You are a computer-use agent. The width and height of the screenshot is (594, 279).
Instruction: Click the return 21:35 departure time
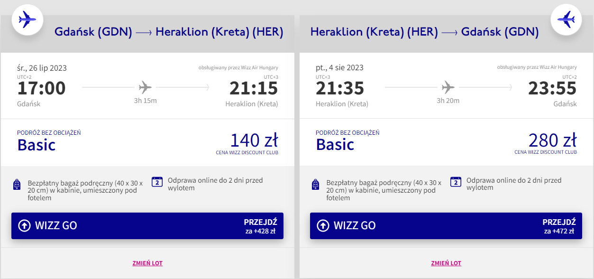(x=340, y=88)
